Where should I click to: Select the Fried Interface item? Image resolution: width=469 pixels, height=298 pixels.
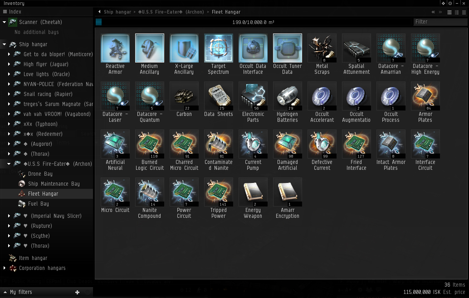[357, 144]
